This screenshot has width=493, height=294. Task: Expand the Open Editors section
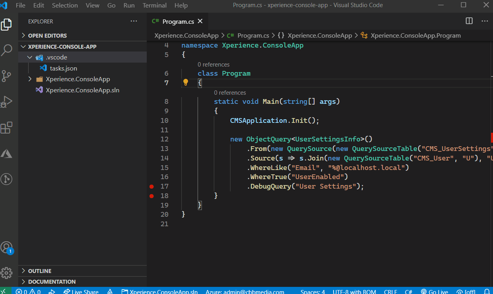(82, 35)
